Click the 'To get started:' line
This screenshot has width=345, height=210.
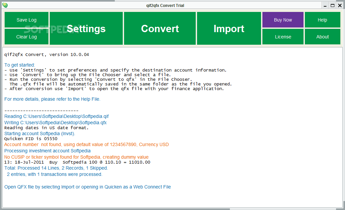click(x=20, y=65)
